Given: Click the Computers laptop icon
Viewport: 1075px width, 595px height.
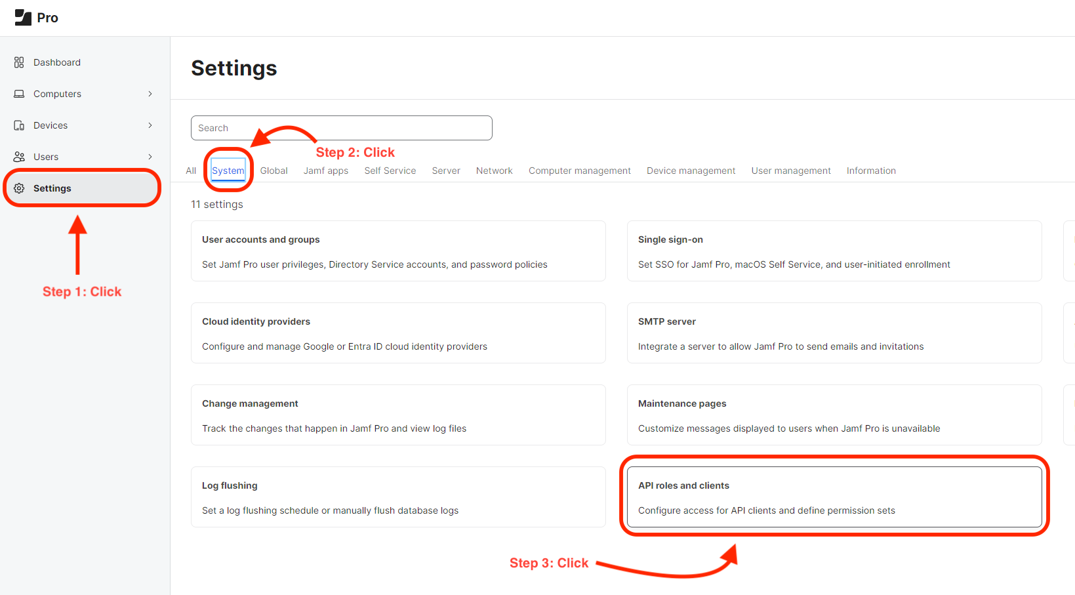Looking at the screenshot, I should click(19, 94).
